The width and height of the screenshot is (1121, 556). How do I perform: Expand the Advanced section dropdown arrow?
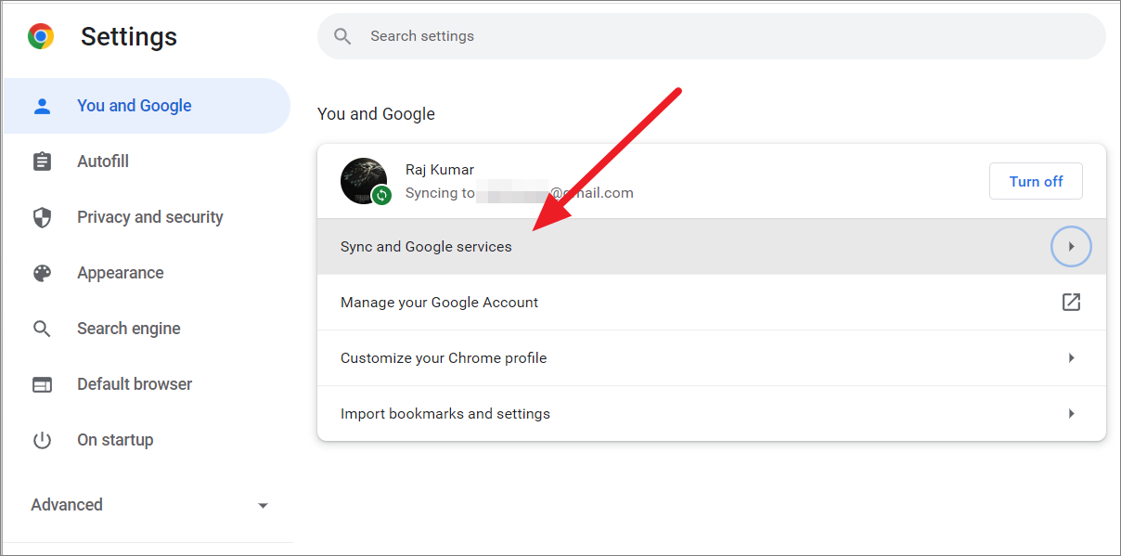pyautogui.click(x=263, y=506)
